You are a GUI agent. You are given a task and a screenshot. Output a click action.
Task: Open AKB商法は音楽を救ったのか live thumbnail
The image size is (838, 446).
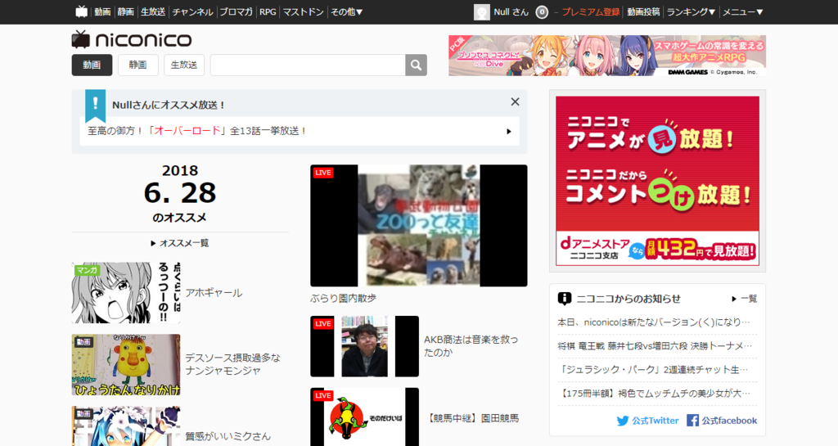click(x=364, y=346)
